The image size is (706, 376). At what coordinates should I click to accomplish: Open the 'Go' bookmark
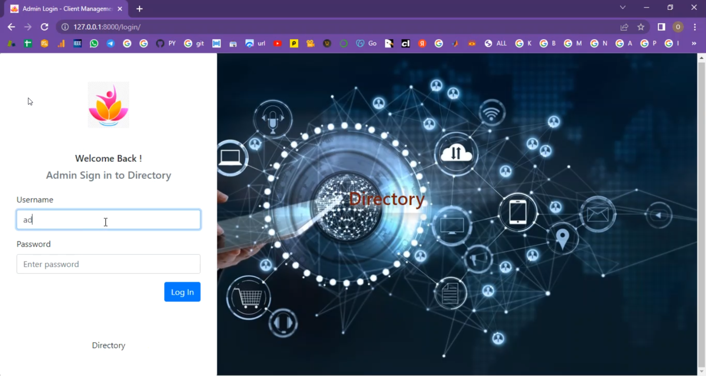point(366,43)
